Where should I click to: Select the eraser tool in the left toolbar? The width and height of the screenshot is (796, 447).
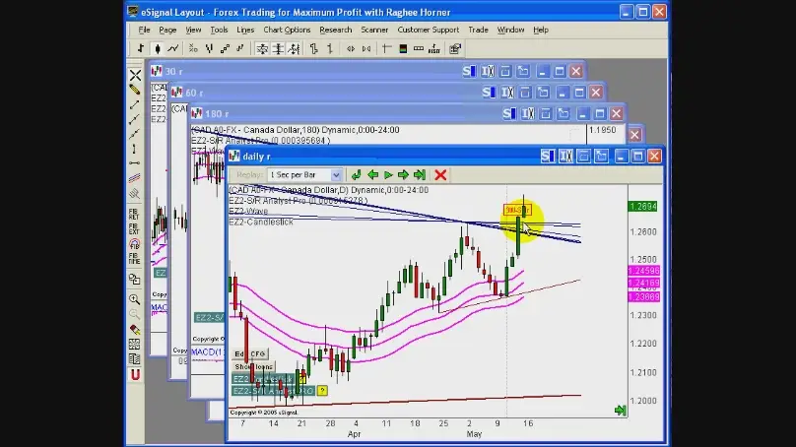pyautogui.click(x=135, y=330)
